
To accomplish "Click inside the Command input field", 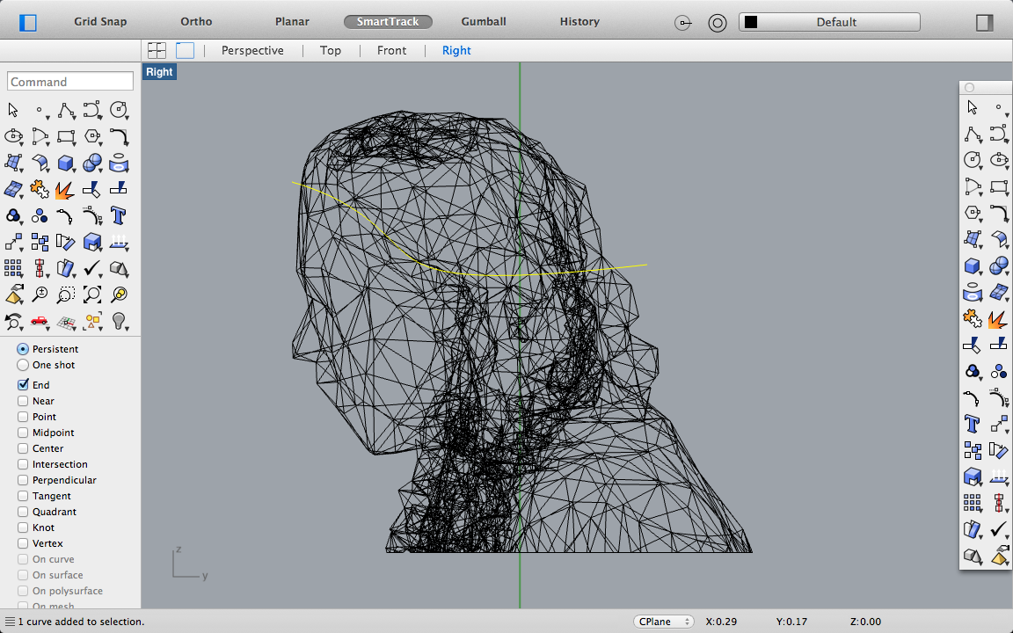I will 69,81.
